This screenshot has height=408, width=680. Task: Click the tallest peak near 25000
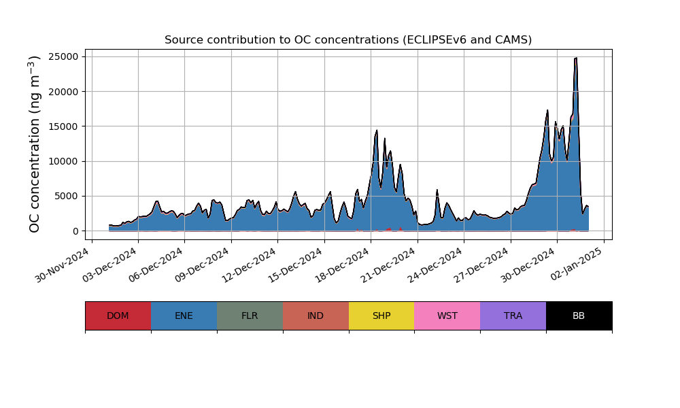point(576,59)
